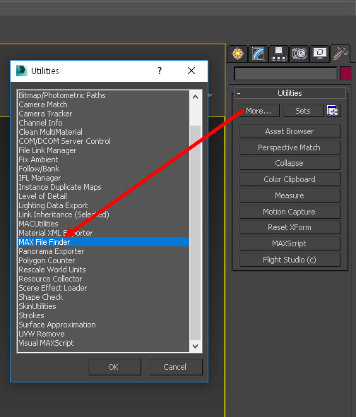Select Camera Tracker in the list
Viewport: 356px width, 417px height.
coord(103,114)
